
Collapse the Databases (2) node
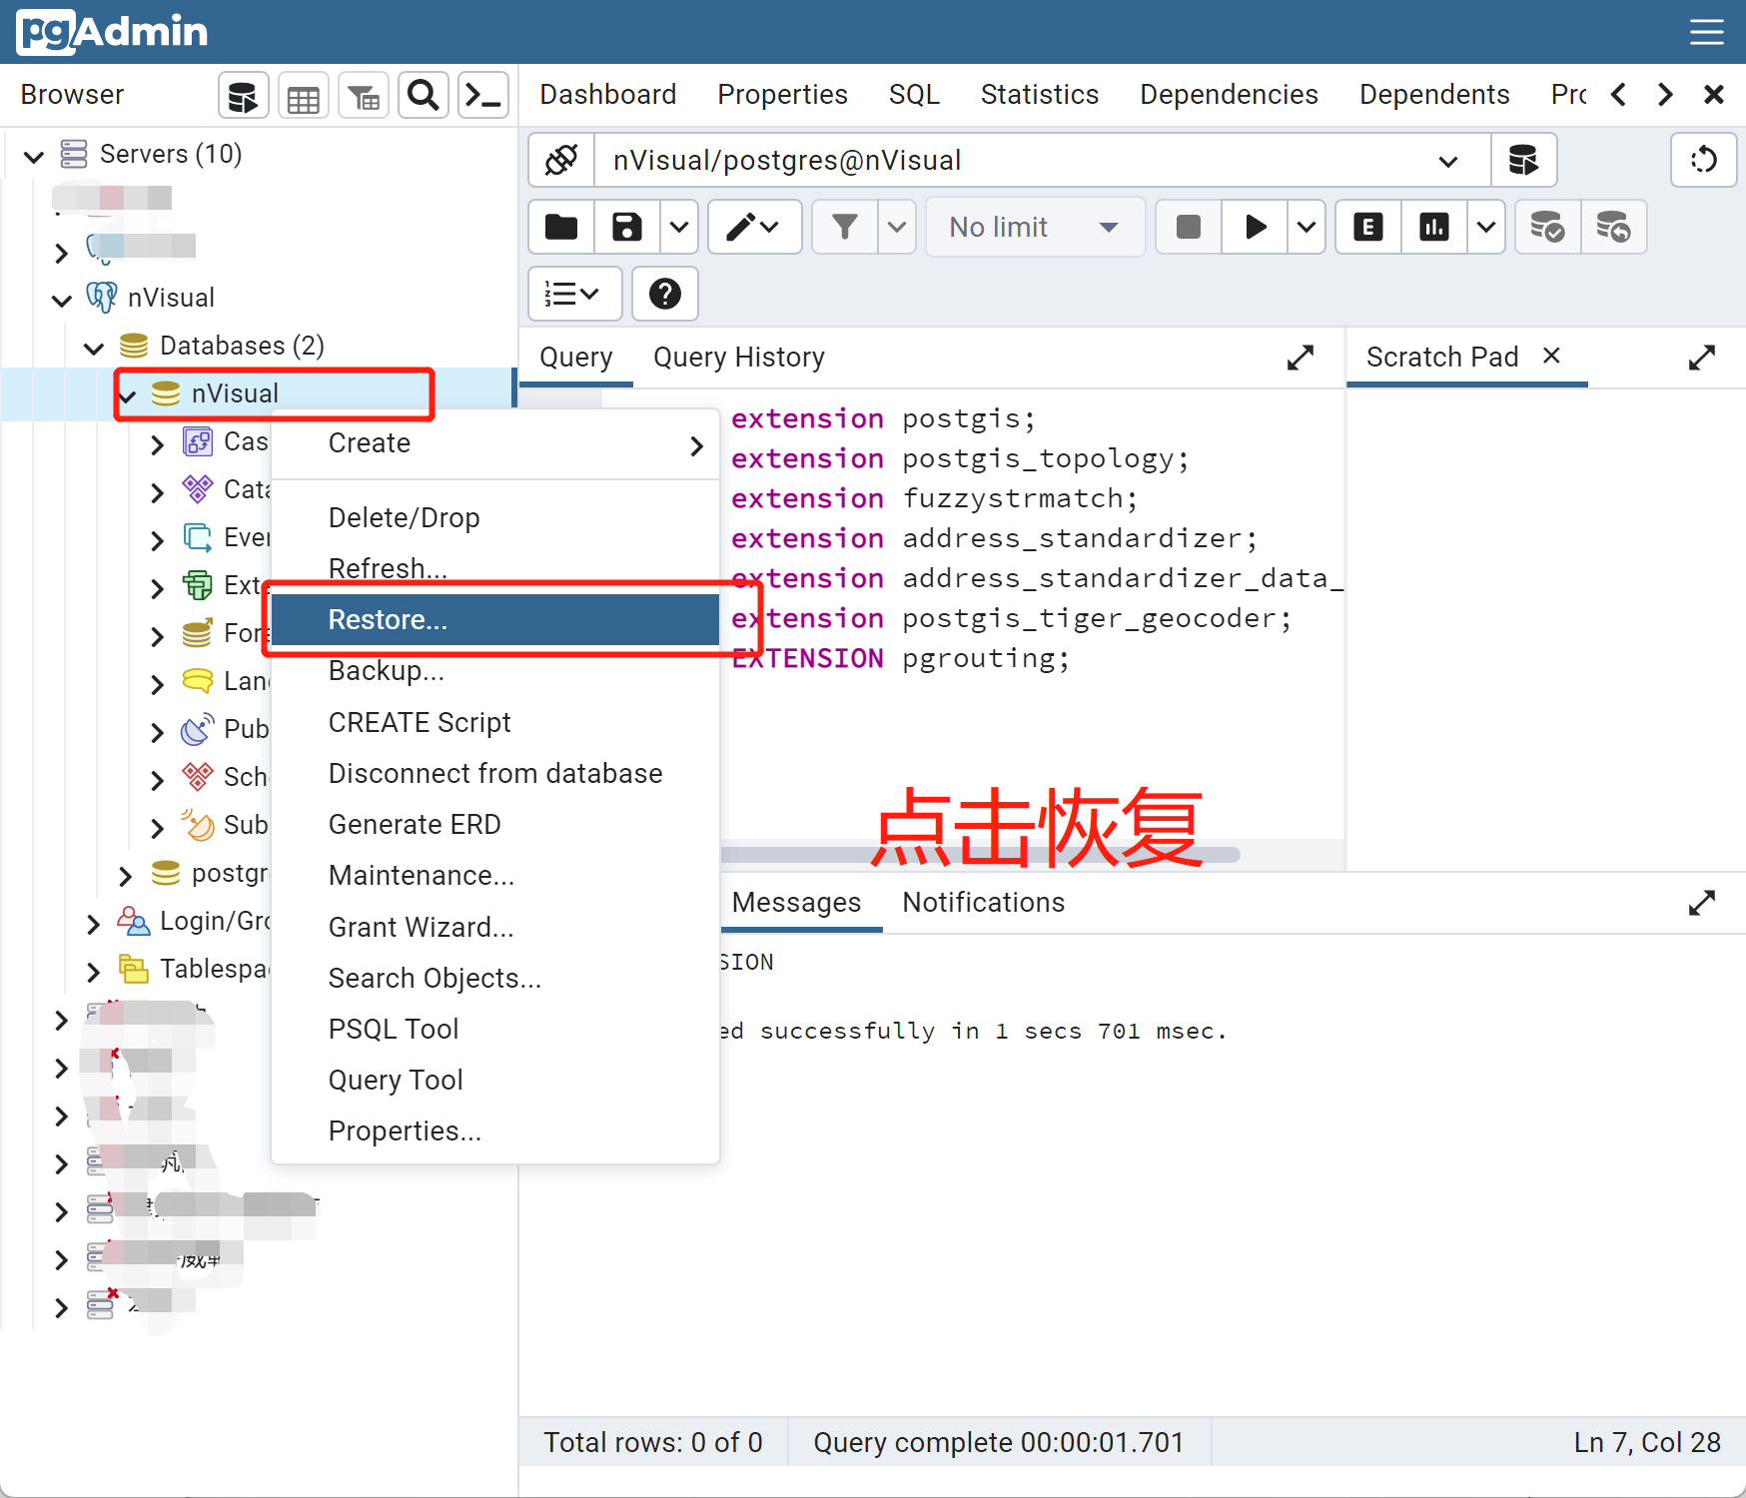pyautogui.click(x=94, y=348)
